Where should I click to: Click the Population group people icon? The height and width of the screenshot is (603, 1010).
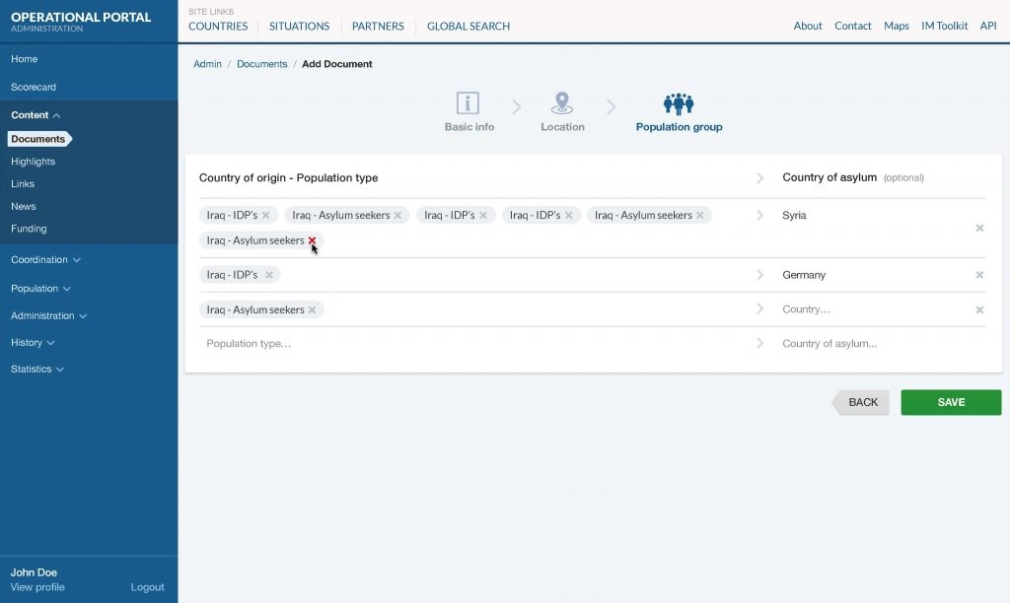pos(679,104)
